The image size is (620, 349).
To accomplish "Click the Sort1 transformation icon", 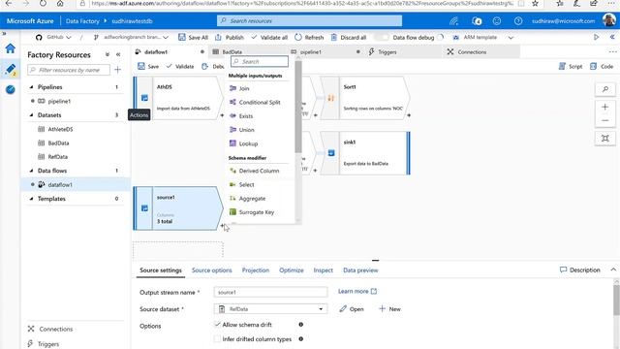I will tap(331, 98).
